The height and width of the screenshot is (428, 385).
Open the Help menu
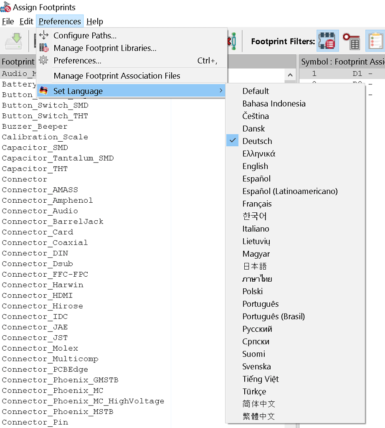(x=95, y=21)
